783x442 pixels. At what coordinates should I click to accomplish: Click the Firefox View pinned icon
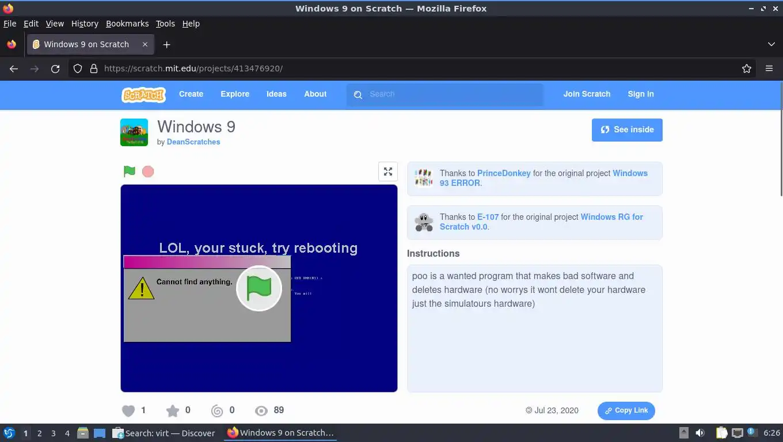pos(12,44)
